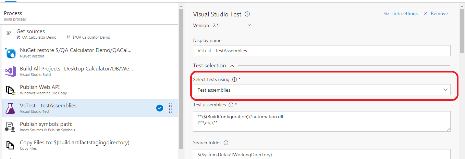Toggle the blue checkmark on VsTest task

[160, 108]
